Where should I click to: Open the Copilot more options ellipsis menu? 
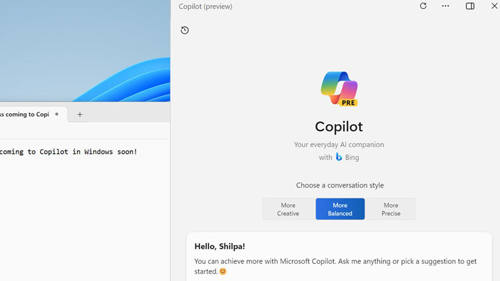click(x=445, y=6)
